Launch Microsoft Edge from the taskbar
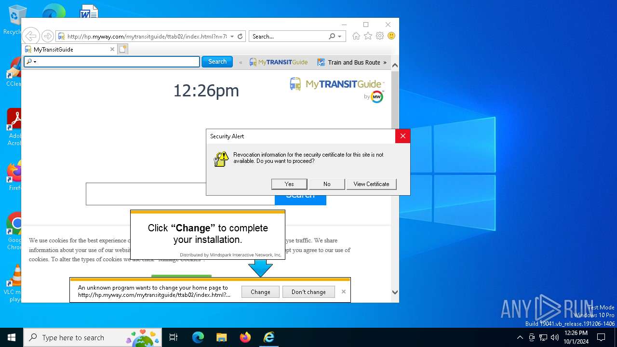 [x=198, y=337]
